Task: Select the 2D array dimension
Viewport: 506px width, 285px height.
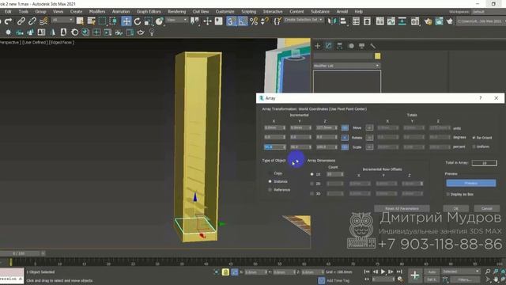Action: tap(312, 184)
